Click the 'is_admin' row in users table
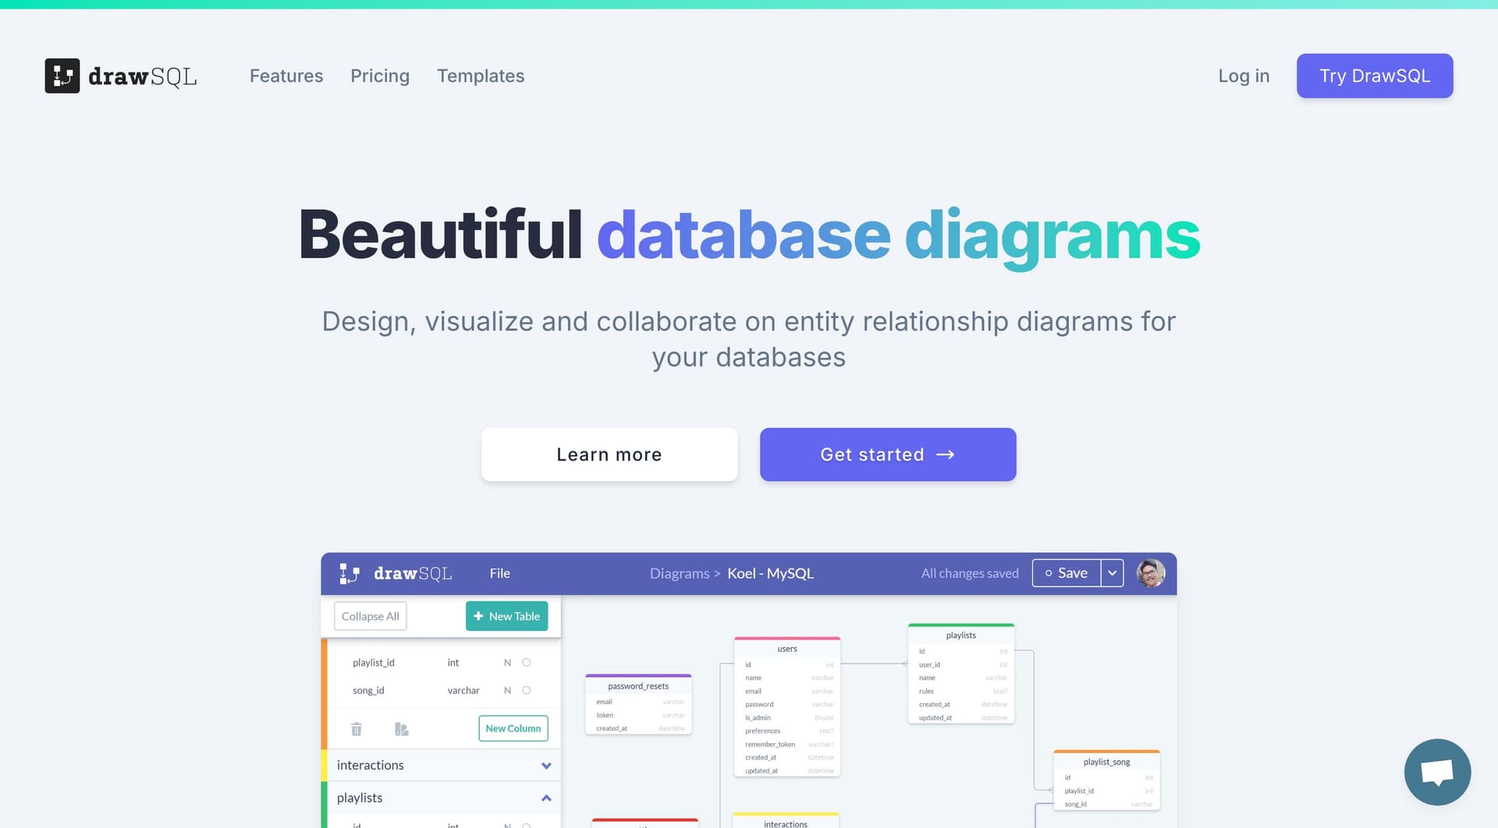The image size is (1498, 828). pos(787,717)
